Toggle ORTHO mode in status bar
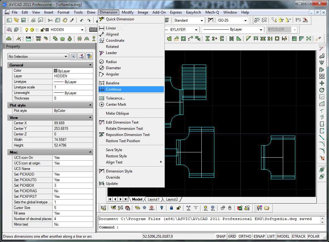Image resolution: width=329 pixels, height=242 pixels. pyautogui.click(x=245, y=236)
